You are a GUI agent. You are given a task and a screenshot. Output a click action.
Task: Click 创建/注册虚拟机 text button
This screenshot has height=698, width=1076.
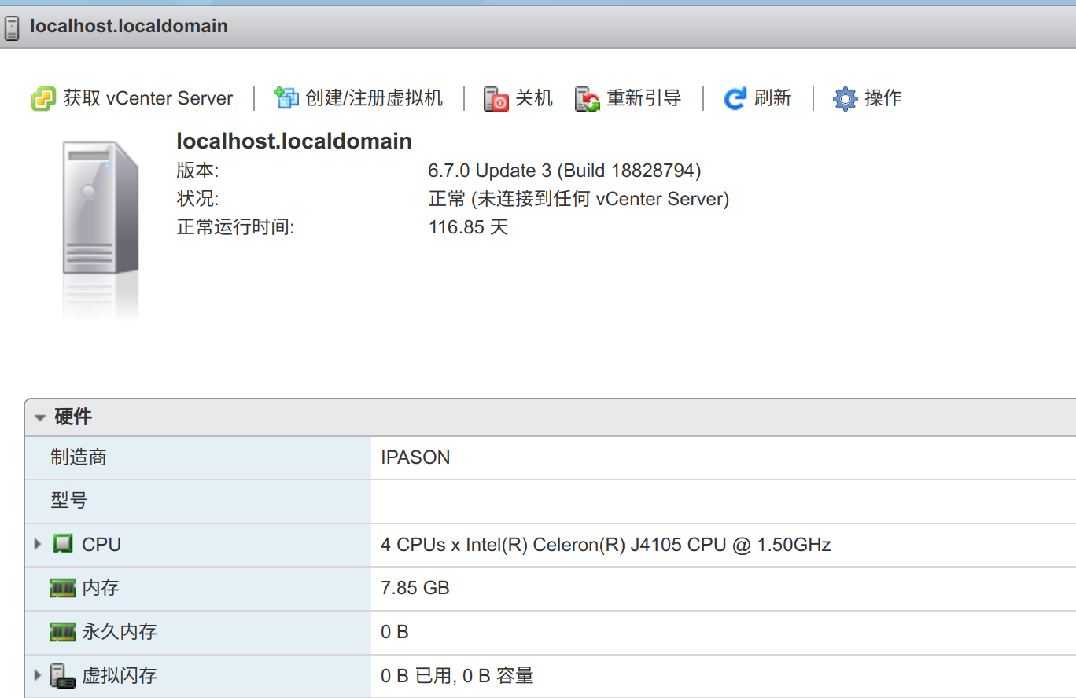(374, 98)
